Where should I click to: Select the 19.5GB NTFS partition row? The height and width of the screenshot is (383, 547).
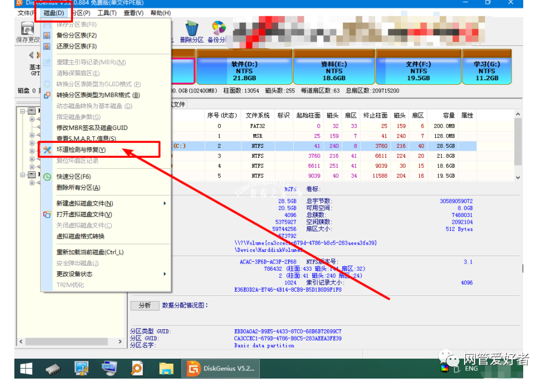coord(325,176)
